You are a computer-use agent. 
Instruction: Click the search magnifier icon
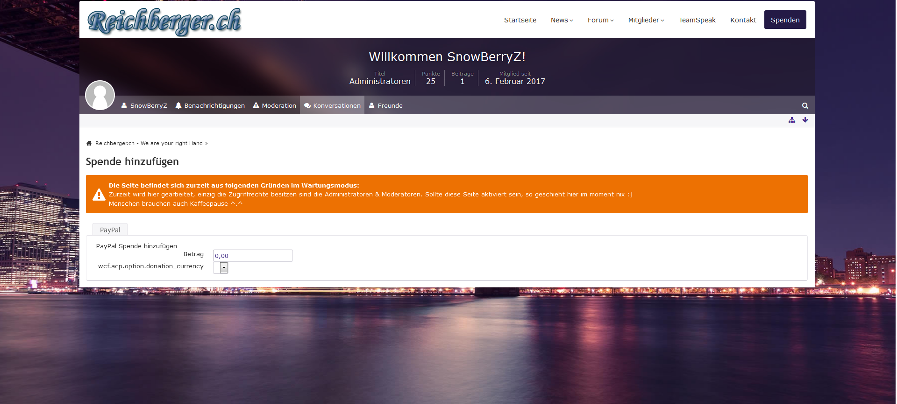[x=805, y=106]
